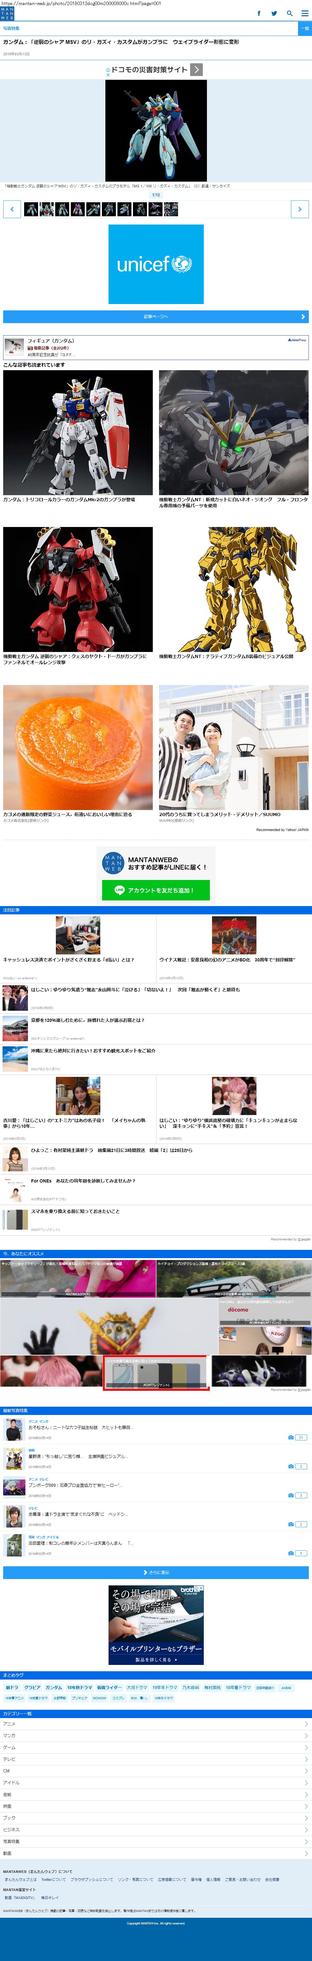Open the アイドル category row

(156, 1782)
